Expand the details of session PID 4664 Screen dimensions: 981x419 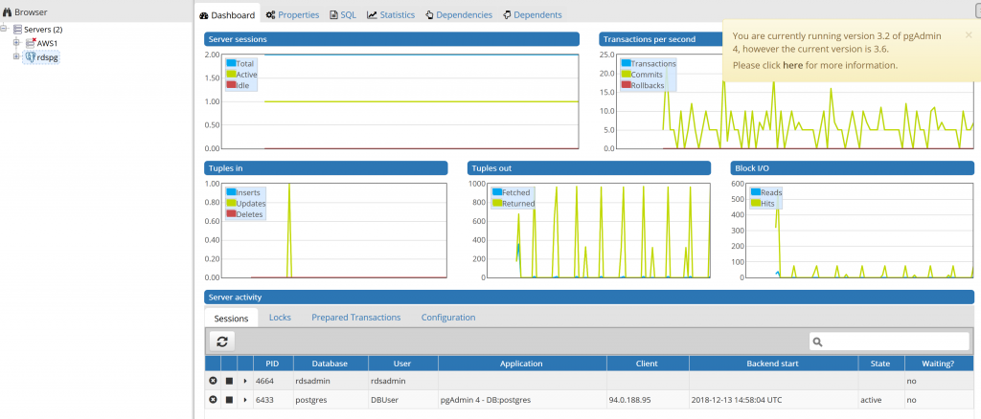pos(244,381)
